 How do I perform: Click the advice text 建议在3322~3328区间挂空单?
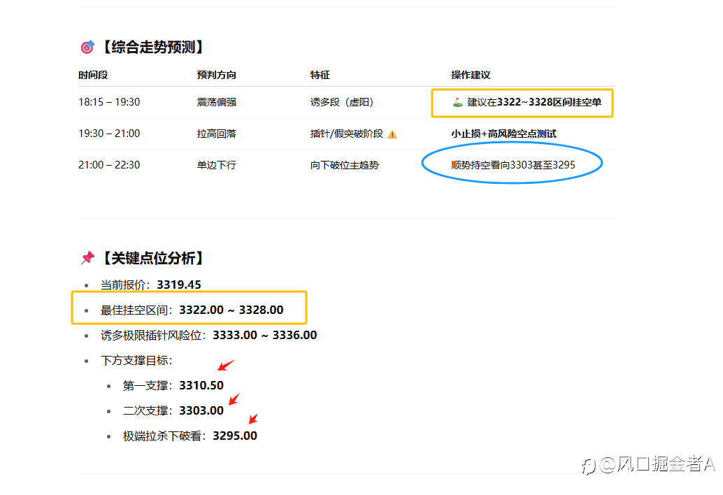click(534, 102)
